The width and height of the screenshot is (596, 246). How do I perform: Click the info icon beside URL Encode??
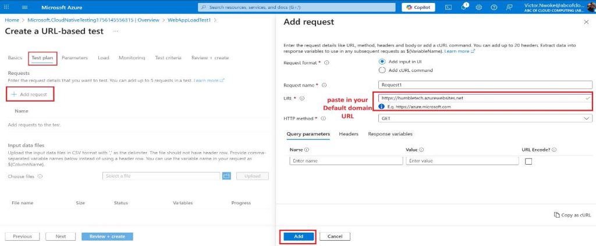(554, 150)
